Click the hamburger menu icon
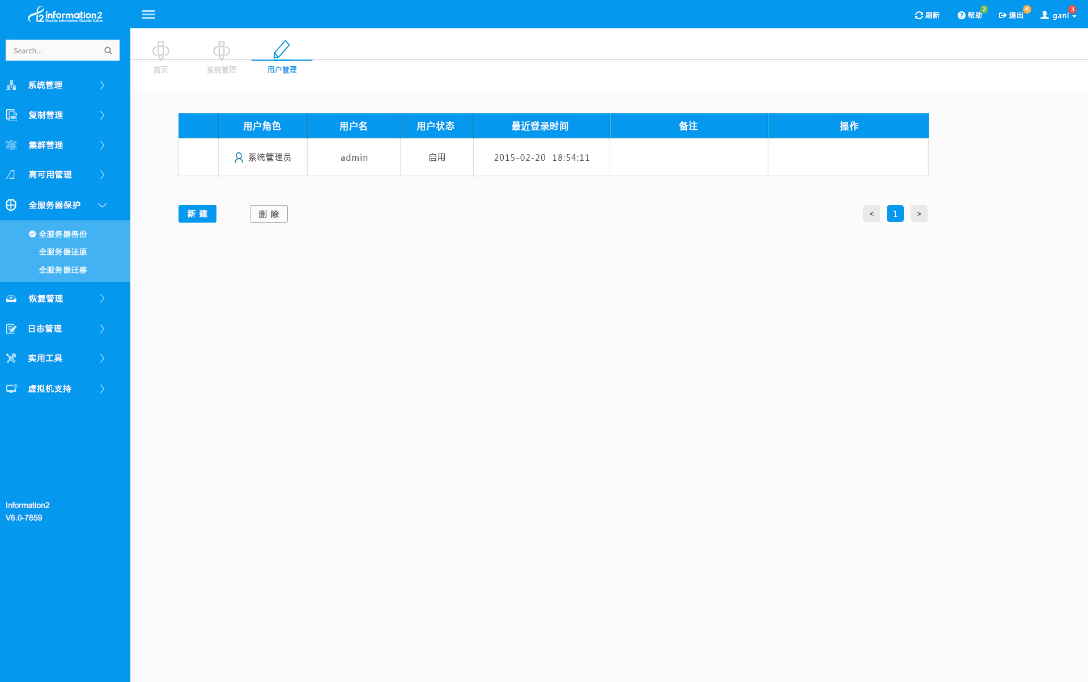Image resolution: width=1088 pixels, height=682 pixels. (148, 15)
